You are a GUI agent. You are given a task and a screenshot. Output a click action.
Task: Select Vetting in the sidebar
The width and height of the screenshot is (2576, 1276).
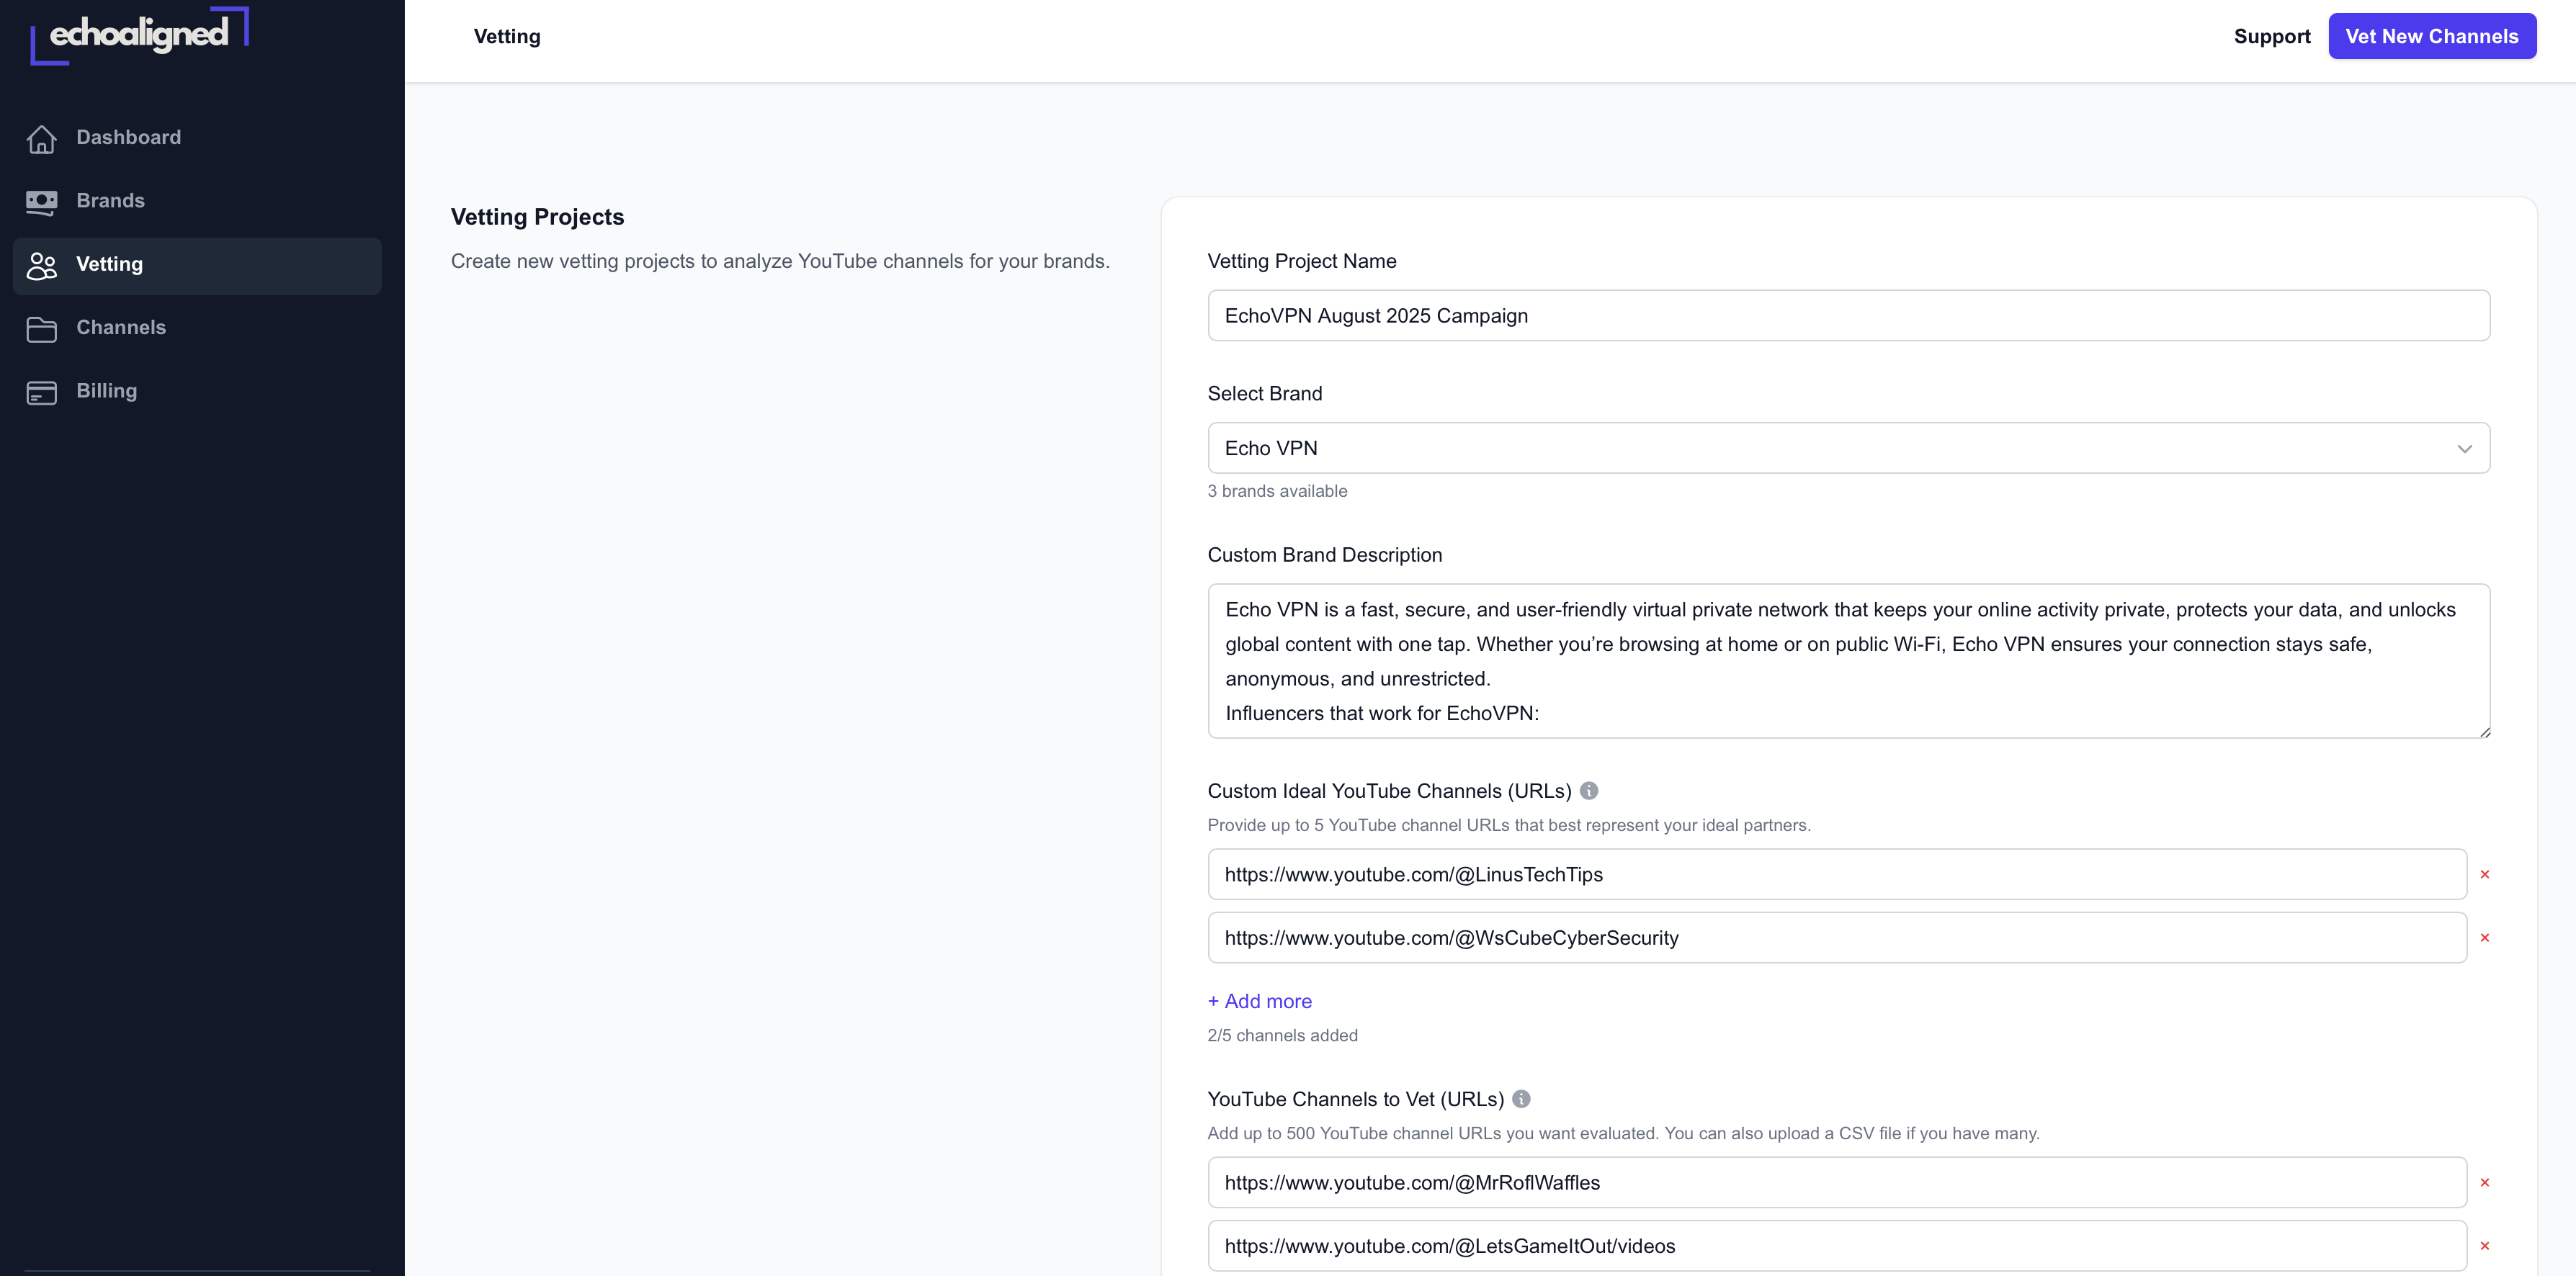[x=197, y=265]
